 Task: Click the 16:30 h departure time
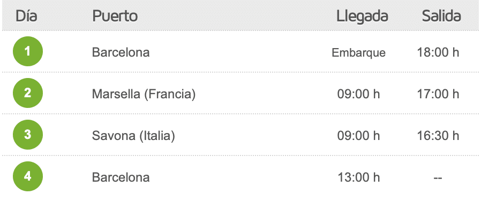tap(438, 136)
